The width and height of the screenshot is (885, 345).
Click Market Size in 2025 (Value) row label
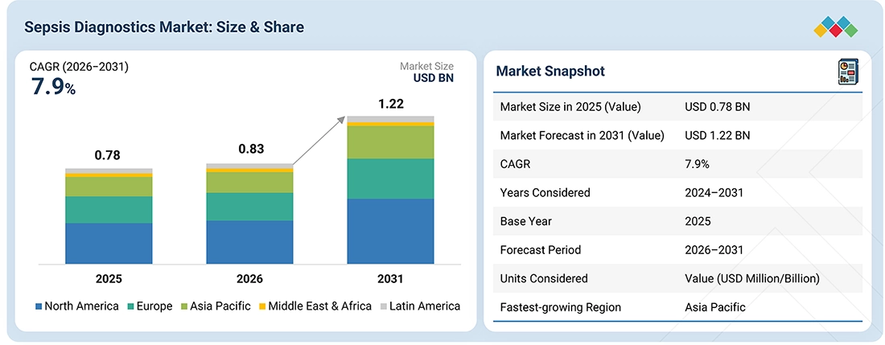(x=570, y=106)
